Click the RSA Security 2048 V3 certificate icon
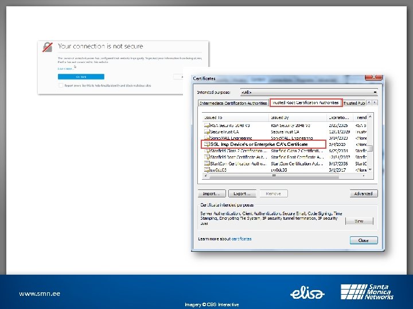Screen dimensions: 413x309 [x=206, y=125]
